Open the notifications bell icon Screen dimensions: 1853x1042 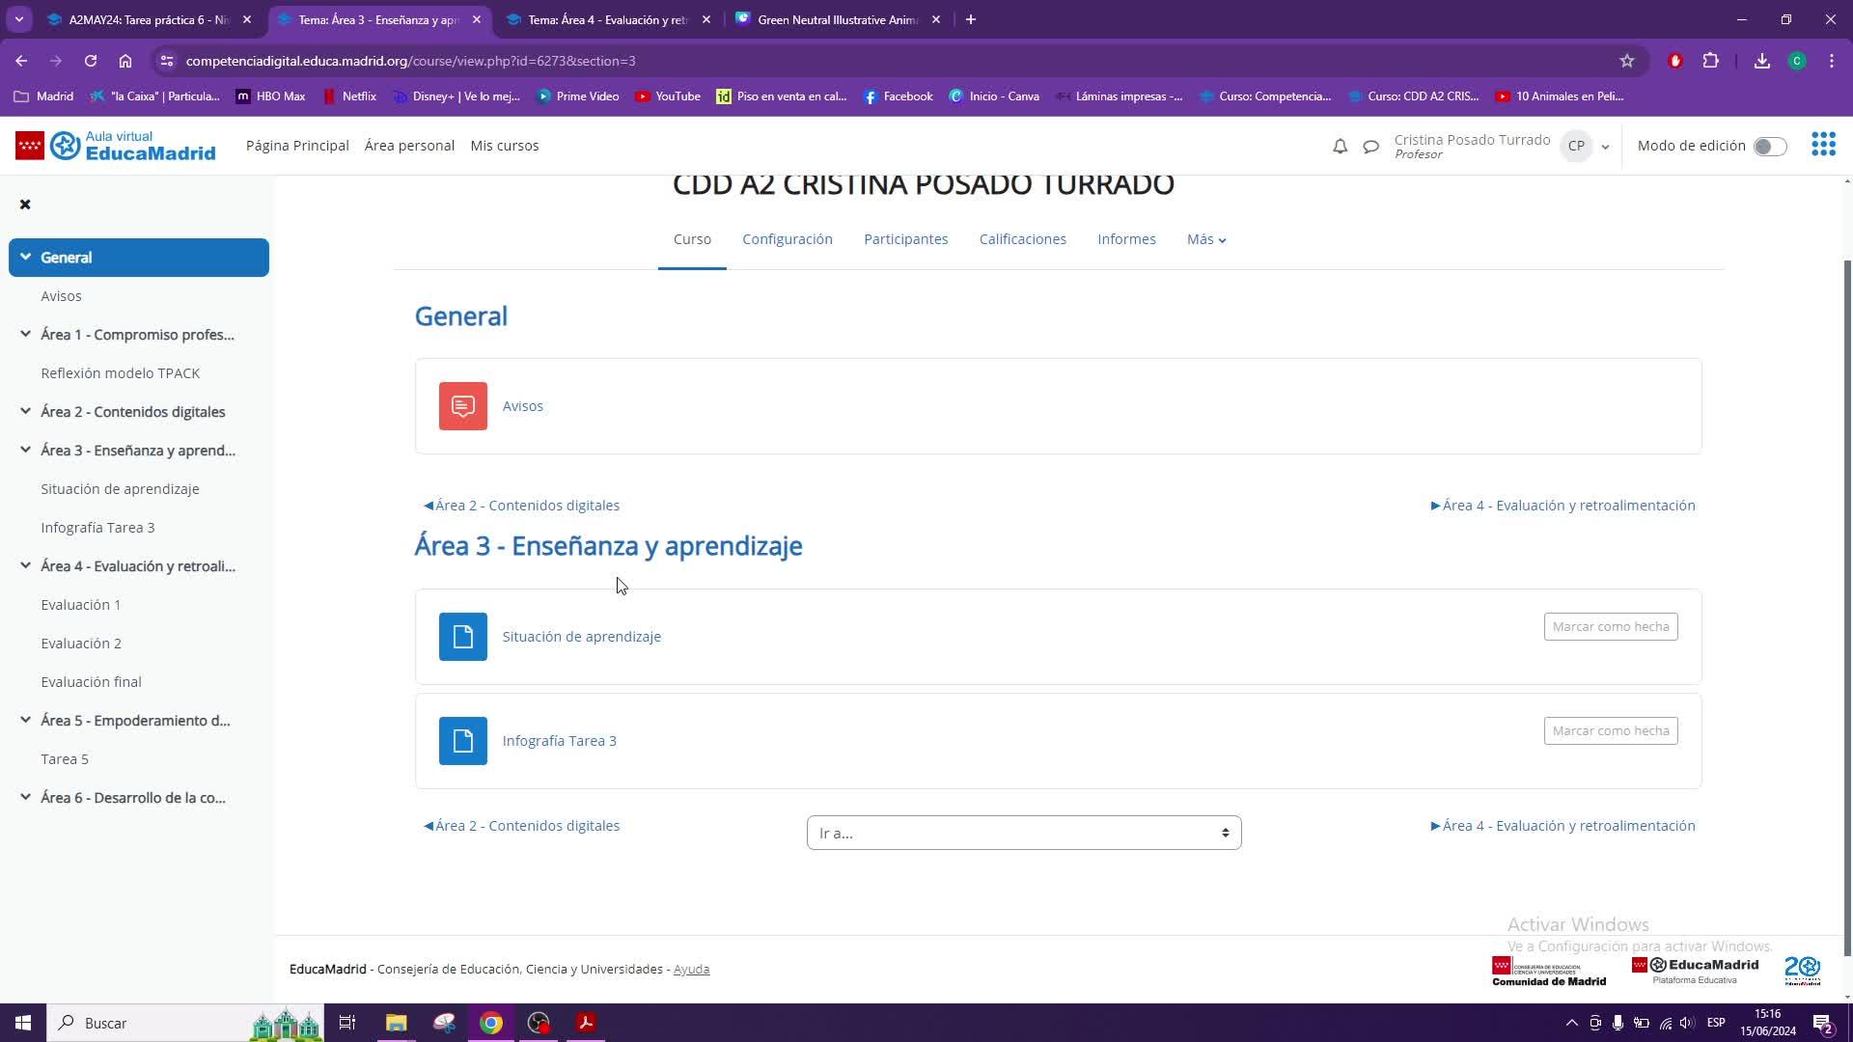[1340, 147]
